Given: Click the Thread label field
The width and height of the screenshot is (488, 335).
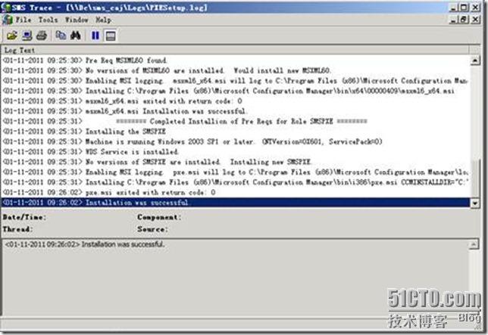Looking at the screenshot, I should coord(17,229).
